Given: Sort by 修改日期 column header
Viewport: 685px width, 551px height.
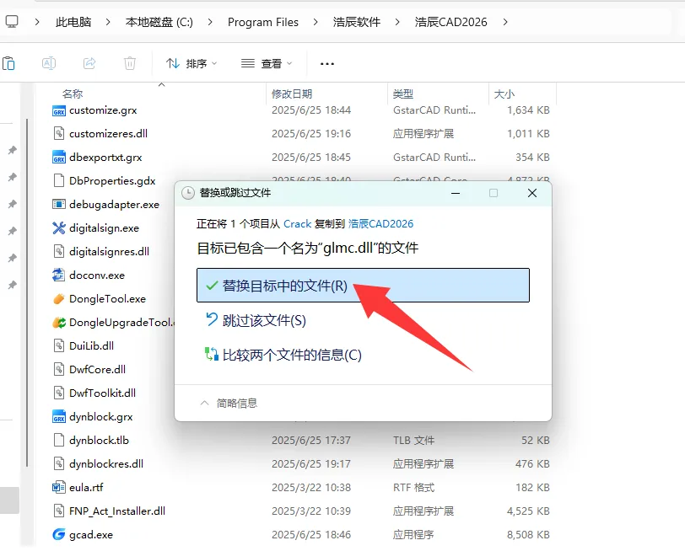Looking at the screenshot, I should point(292,94).
